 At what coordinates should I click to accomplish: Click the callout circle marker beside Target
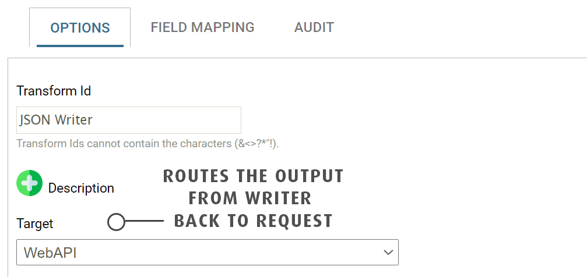pos(117,222)
